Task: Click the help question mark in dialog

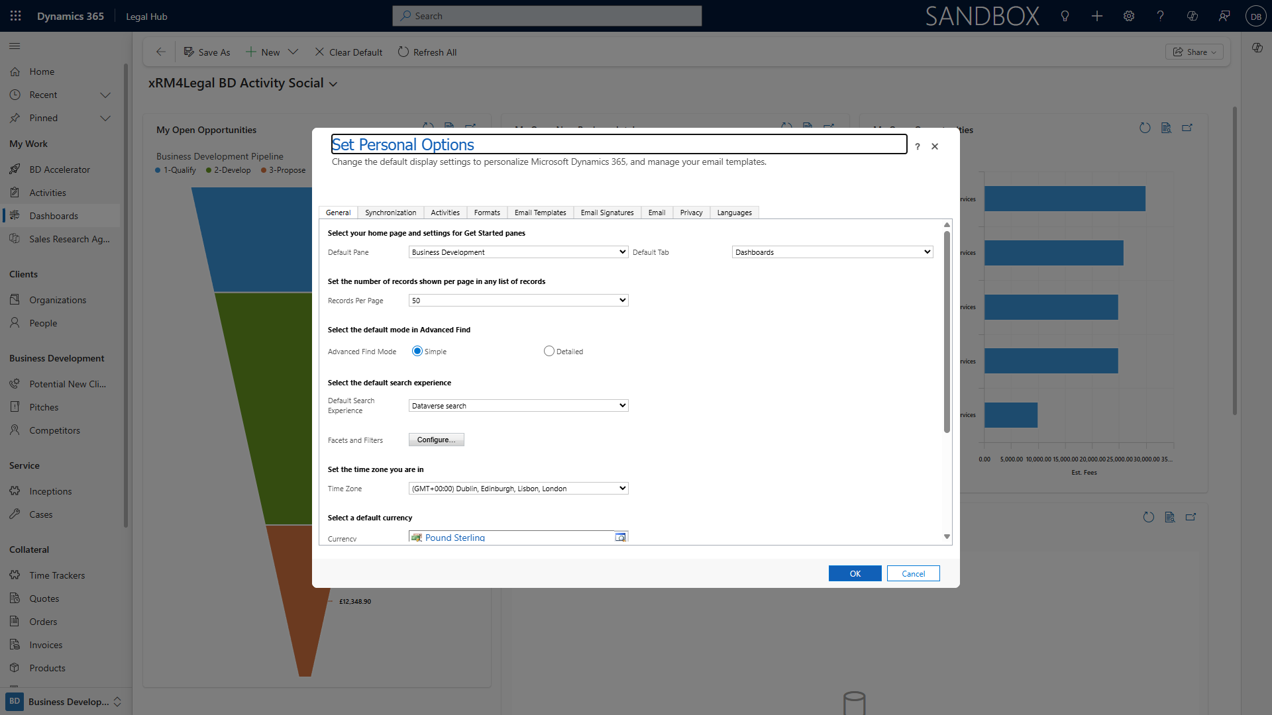Action: point(918,146)
